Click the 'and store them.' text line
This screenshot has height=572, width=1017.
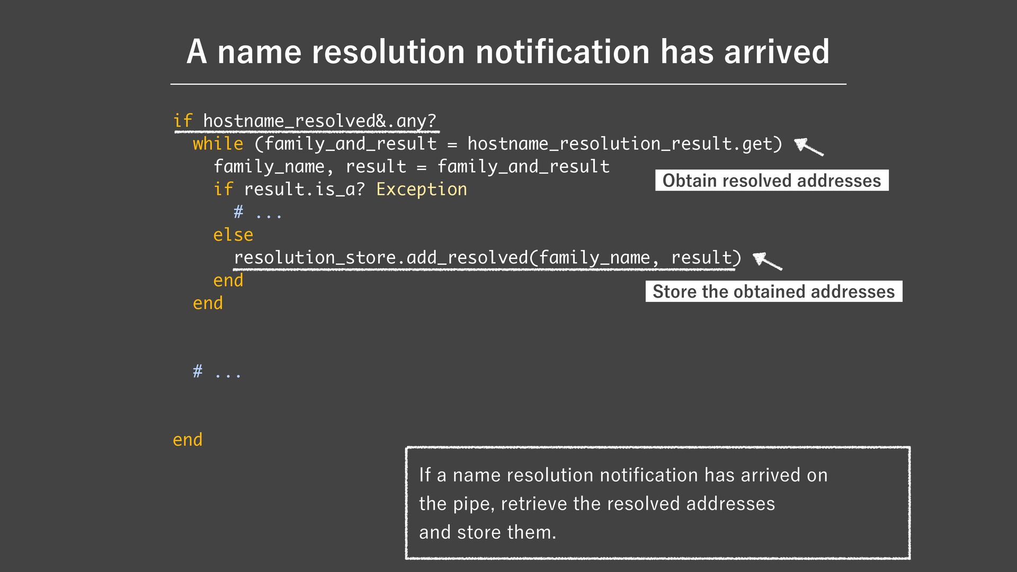coord(487,532)
